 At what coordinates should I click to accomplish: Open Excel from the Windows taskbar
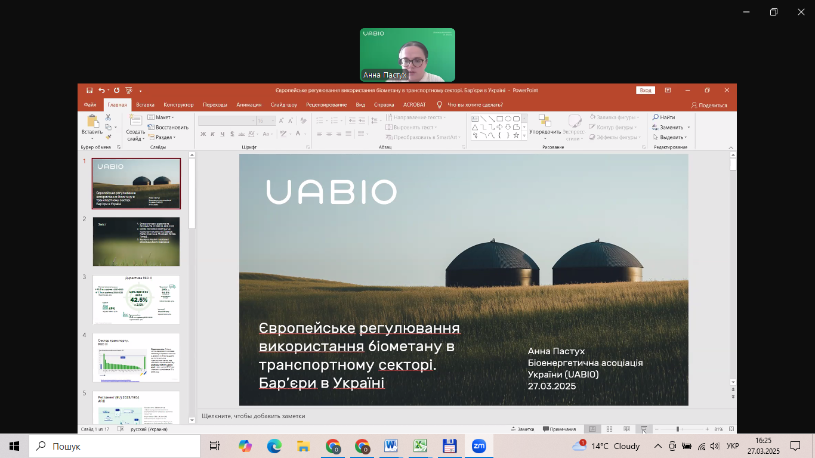tap(421, 445)
